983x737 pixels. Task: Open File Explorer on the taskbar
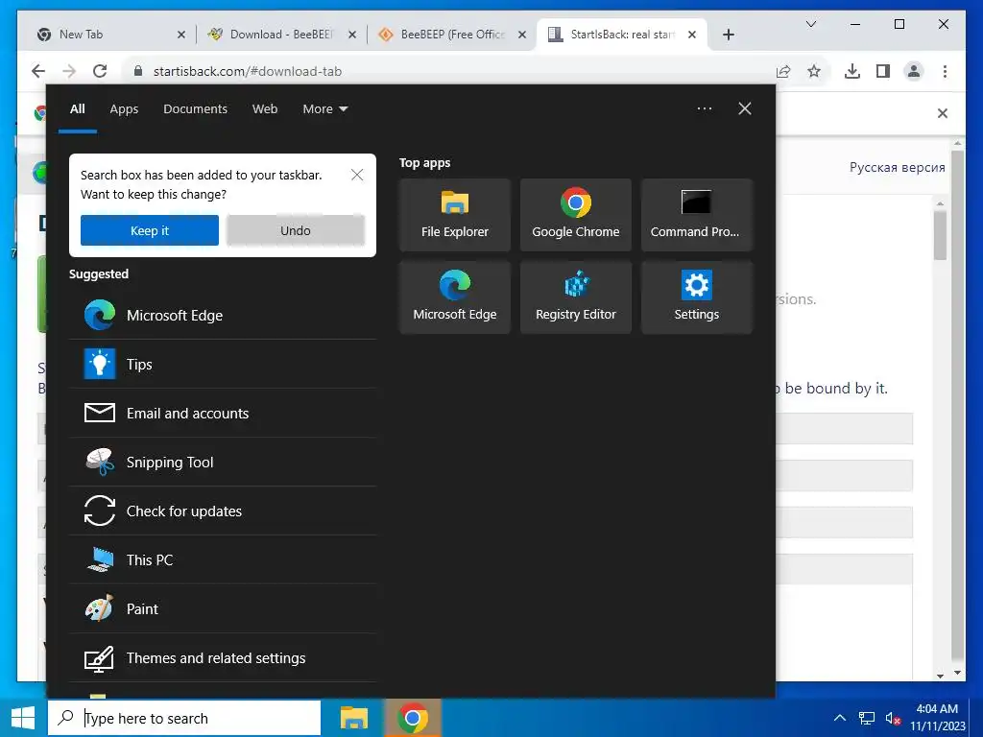click(353, 718)
